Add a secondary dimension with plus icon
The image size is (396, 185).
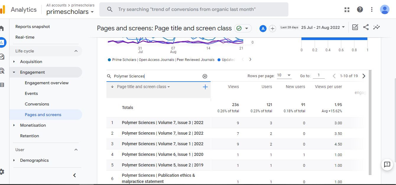(x=205, y=87)
